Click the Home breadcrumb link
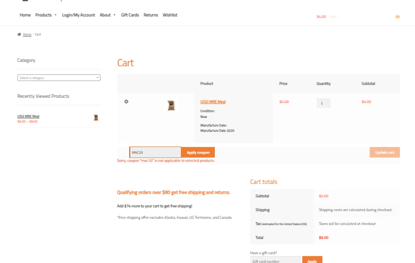 coord(27,34)
